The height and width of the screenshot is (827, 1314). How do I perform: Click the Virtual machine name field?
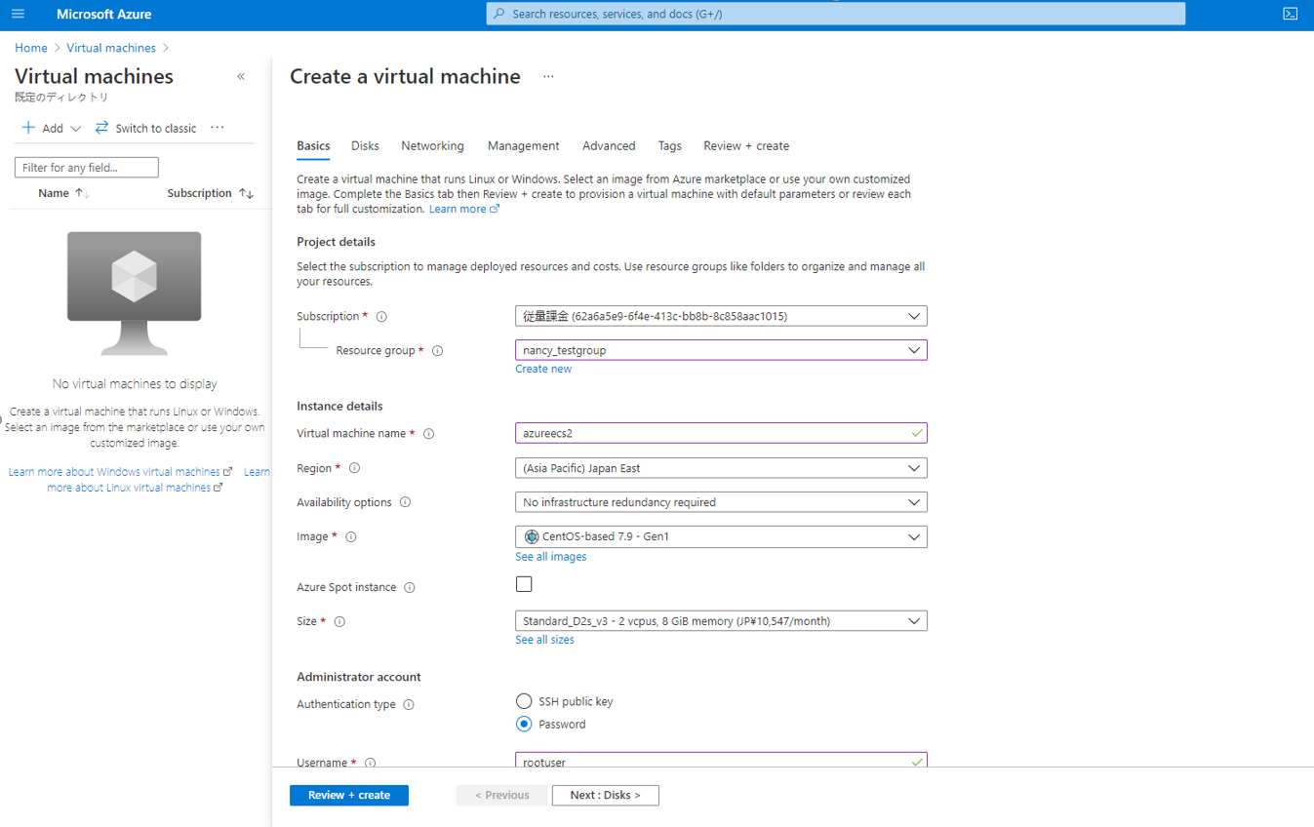(721, 433)
